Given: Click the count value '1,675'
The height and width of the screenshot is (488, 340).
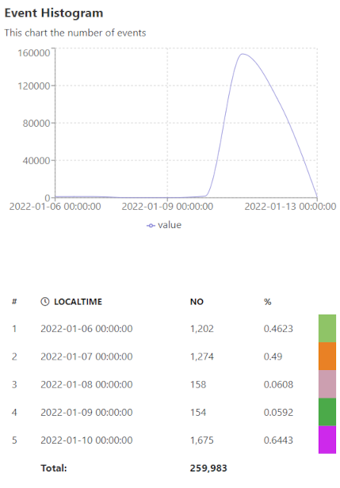Looking at the screenshot, I should pyautogui.click(x=202, y=440).
